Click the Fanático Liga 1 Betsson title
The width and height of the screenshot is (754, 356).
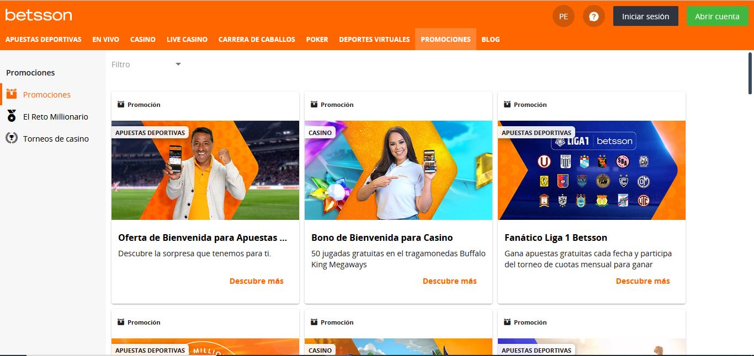point(556,238)
